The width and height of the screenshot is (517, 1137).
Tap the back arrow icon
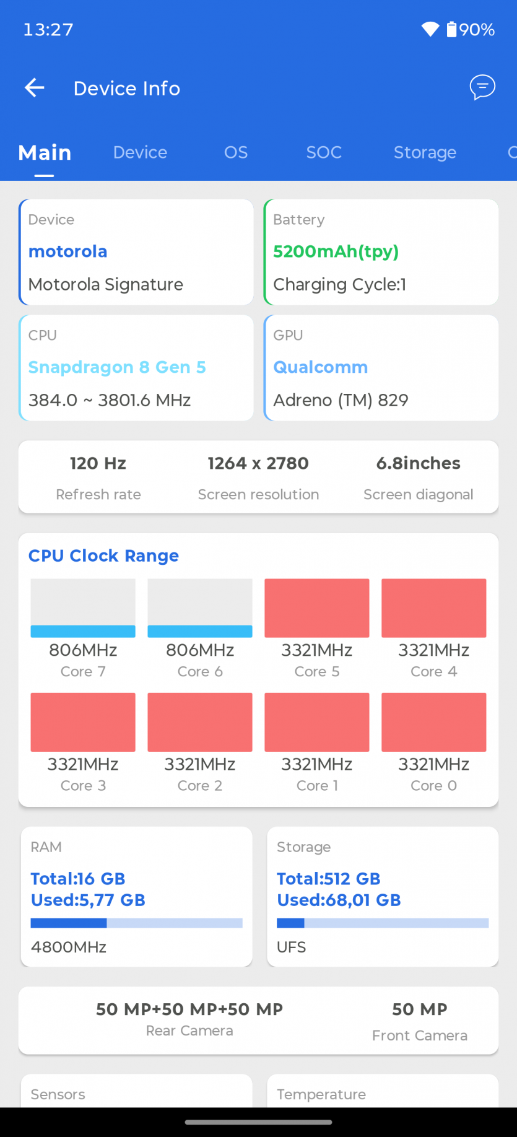point(35,88)
